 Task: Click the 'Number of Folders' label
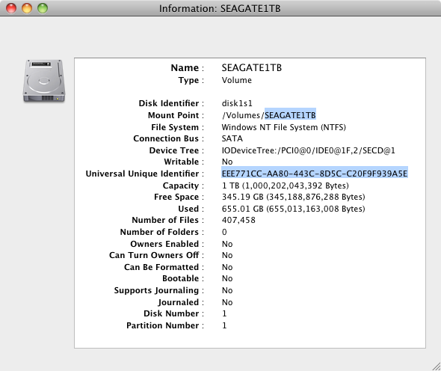pyautogui.click(x=159, y=232)
